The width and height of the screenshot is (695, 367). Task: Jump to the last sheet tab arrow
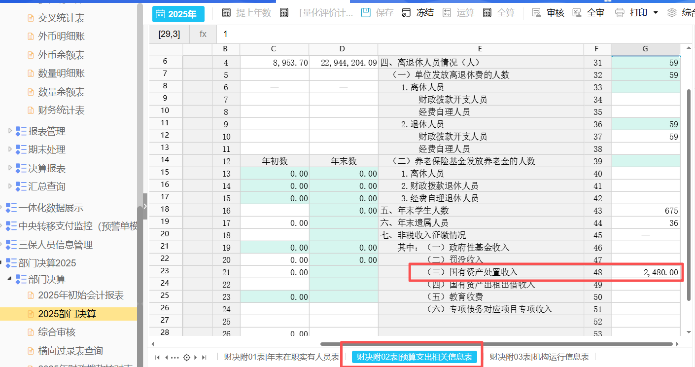[205, 358]
